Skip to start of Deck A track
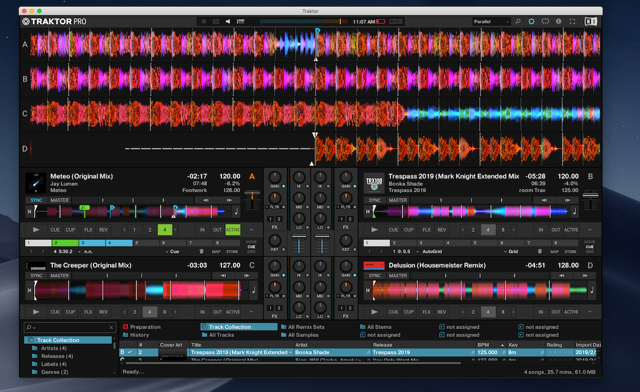This screenshot has height=392, width=640. pyautogui.click(x=29, y=211)
